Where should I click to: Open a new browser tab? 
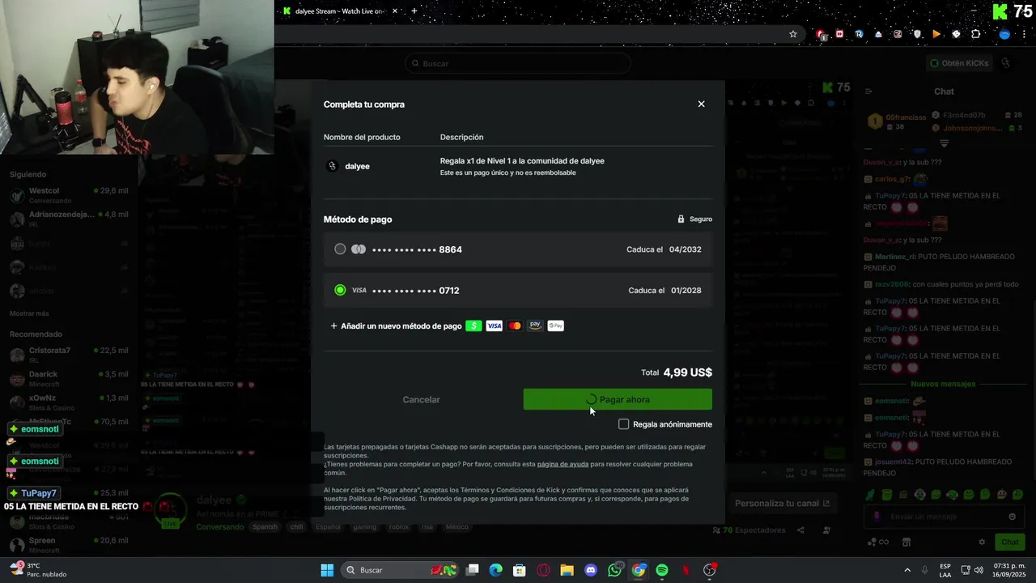(414, 11)
